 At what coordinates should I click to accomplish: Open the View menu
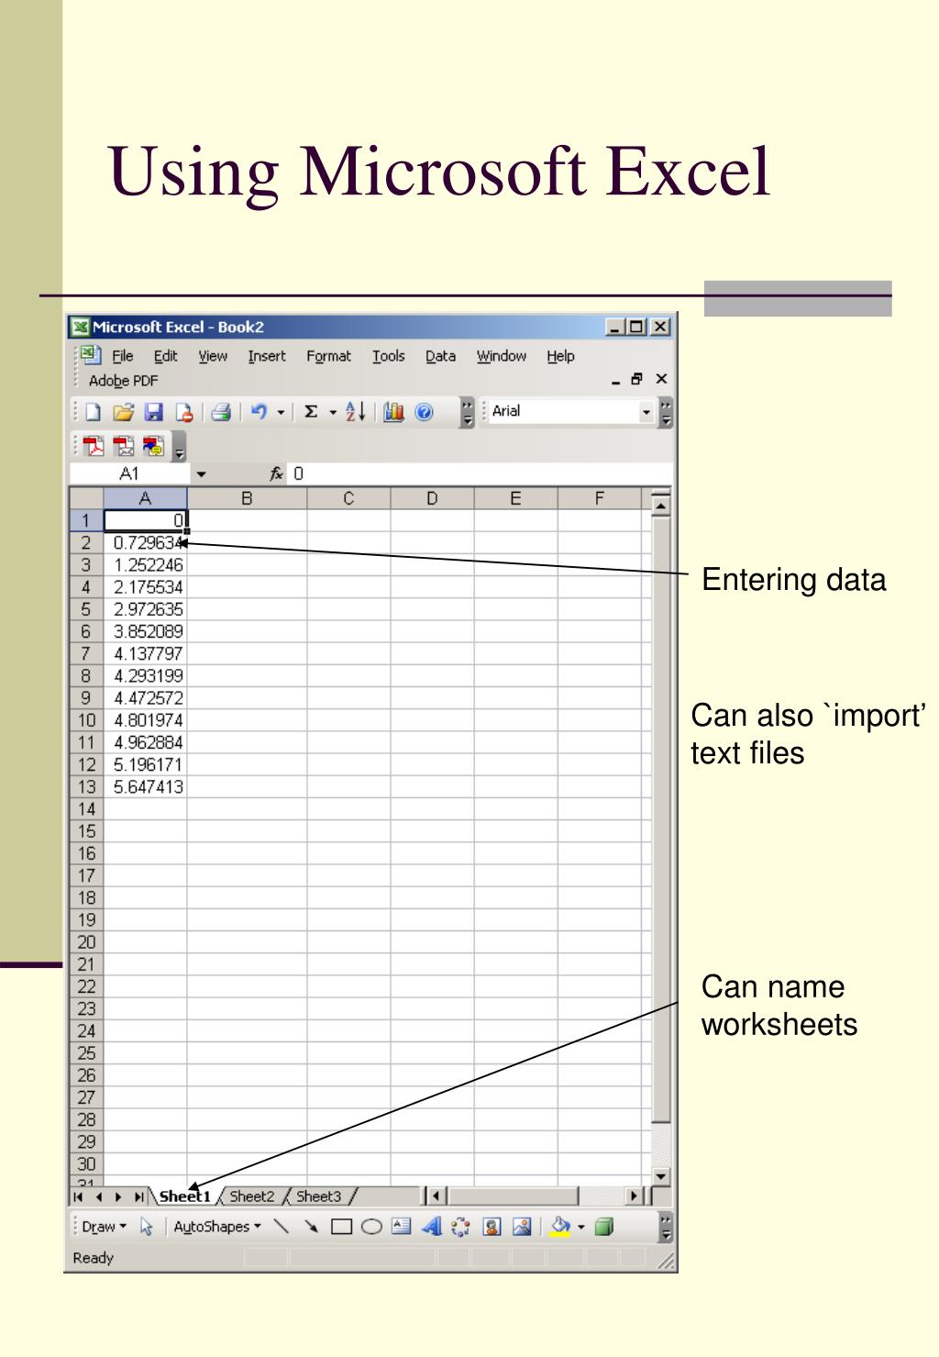[213, 356]
